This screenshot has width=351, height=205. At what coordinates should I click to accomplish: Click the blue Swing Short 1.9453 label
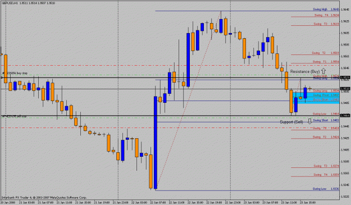pos(326,120)
